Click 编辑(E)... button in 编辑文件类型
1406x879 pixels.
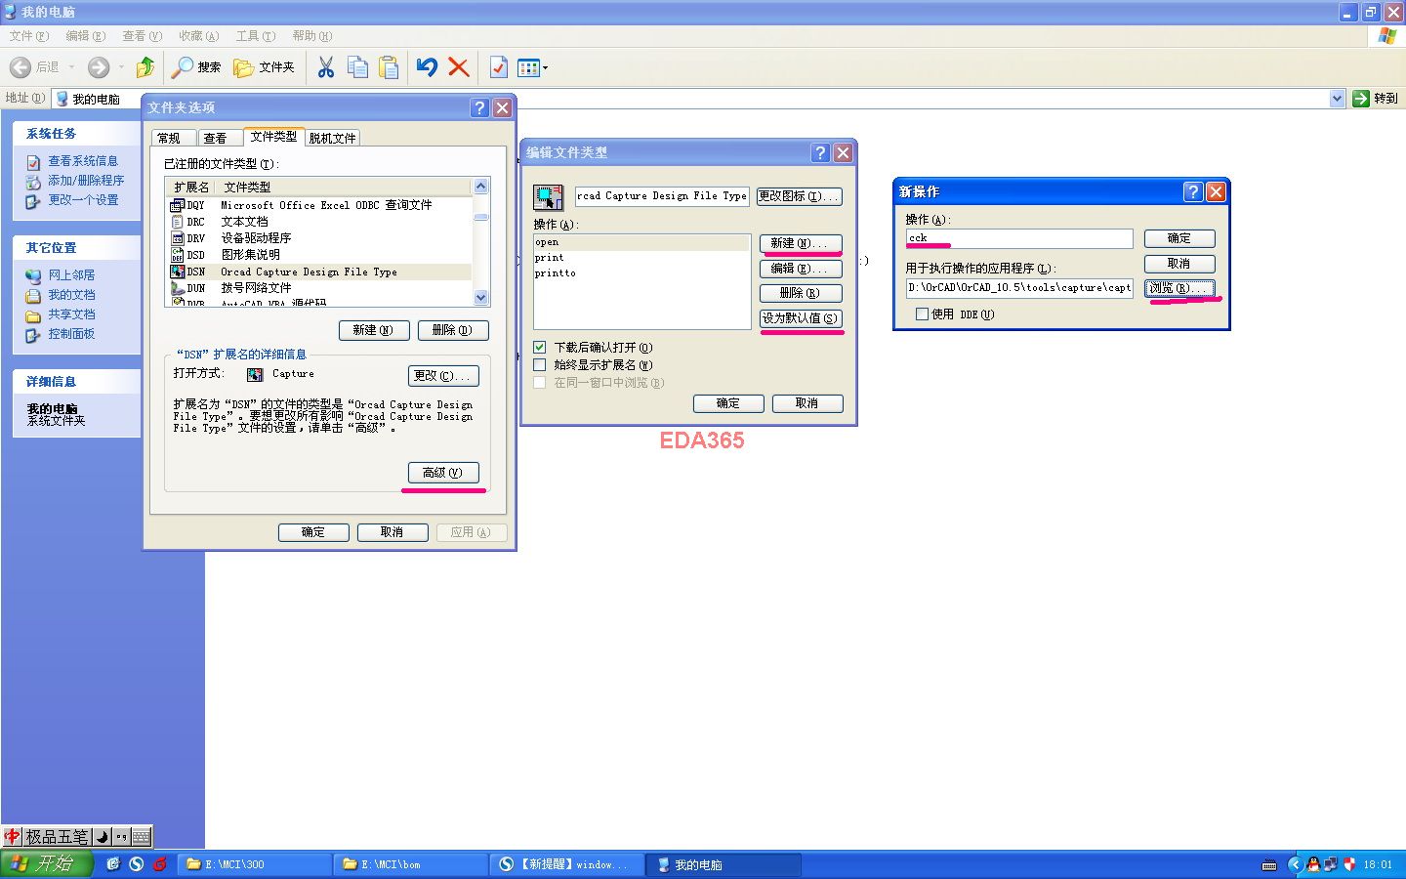[x=801, y=269]
